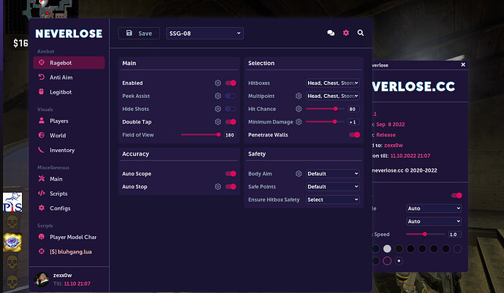504x293 pixels.
Task: Click the search magnifier icon
Action: (361, 33)
